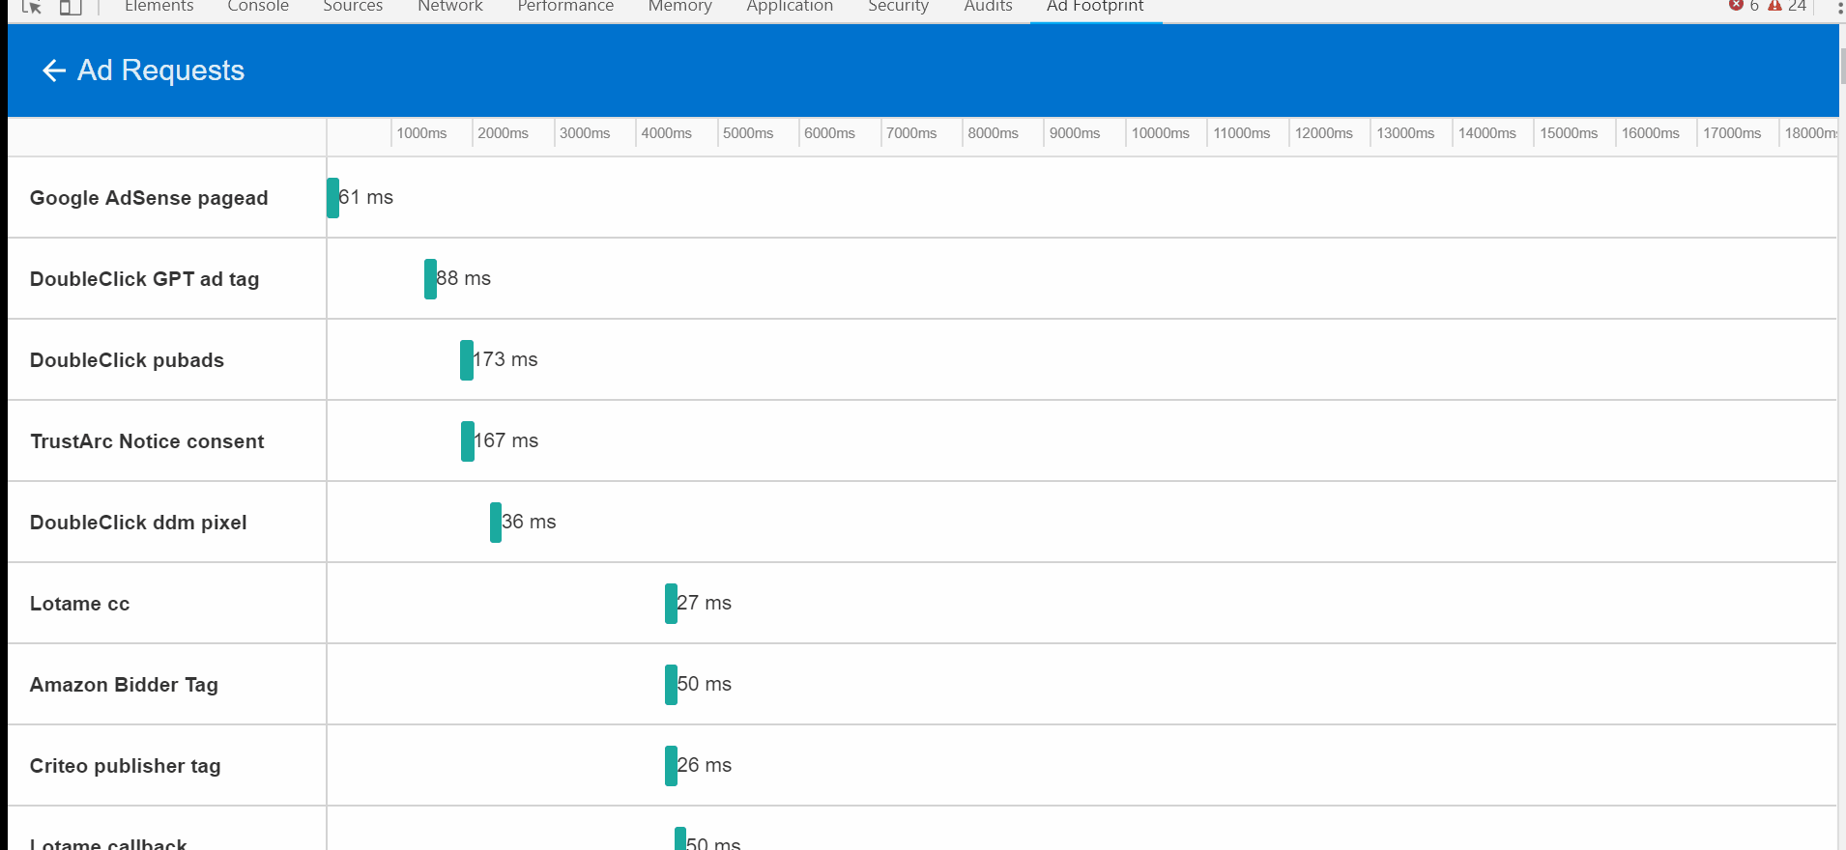Click the vertical scrollbar thumb
Screen dimensions: 1846x850
[x=1842, y=66]
